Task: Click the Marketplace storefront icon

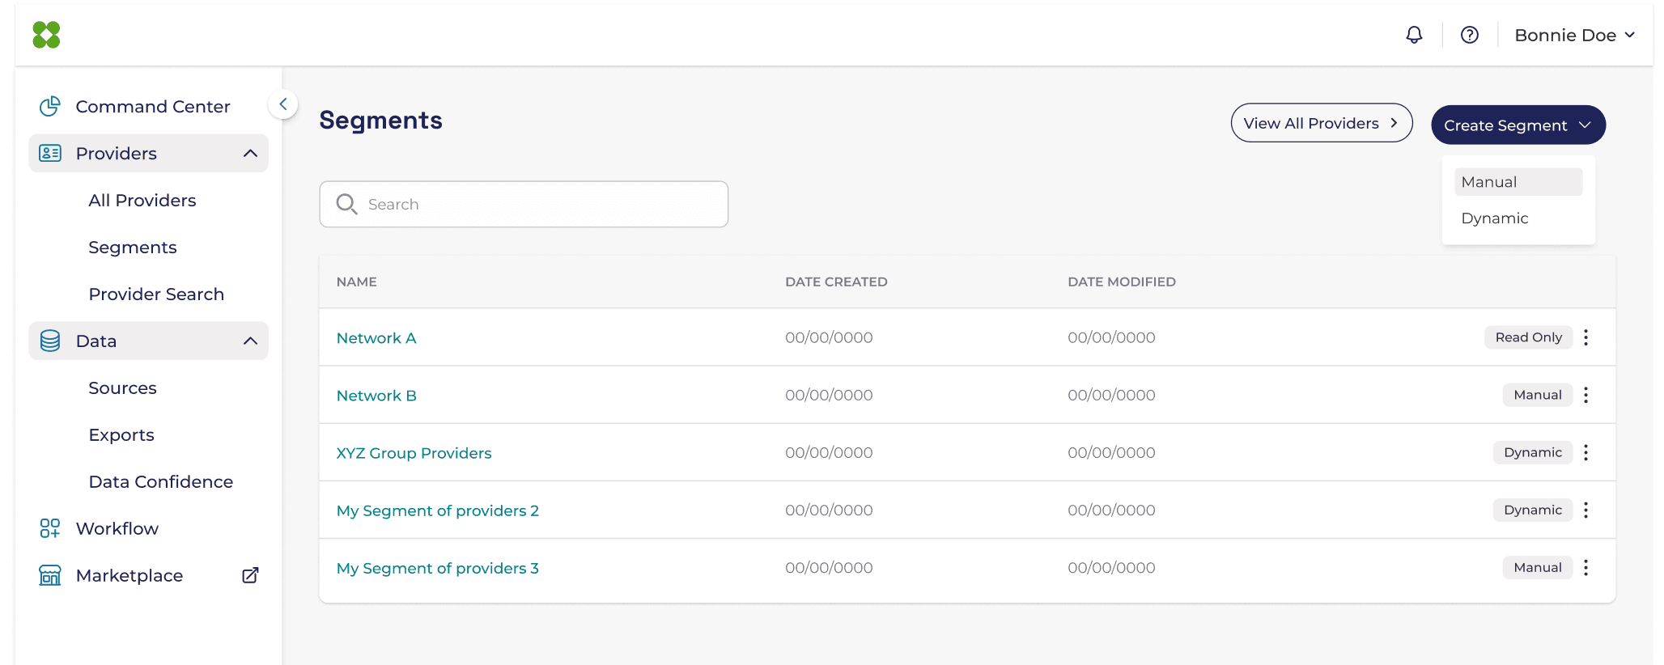Action: (x=50, y=575)
